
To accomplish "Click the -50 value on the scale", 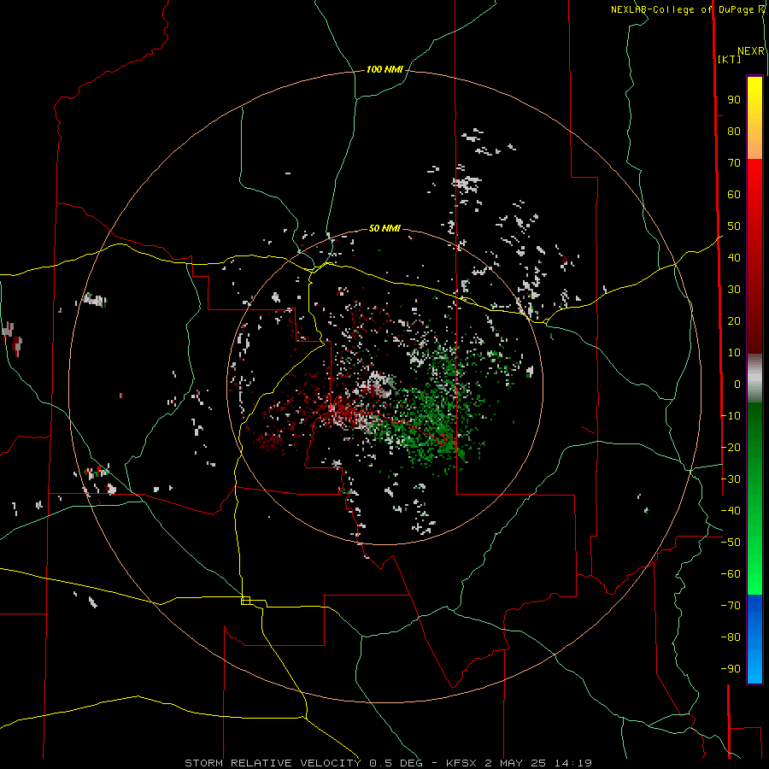I will pyautogui.click(x=731, y=543).
